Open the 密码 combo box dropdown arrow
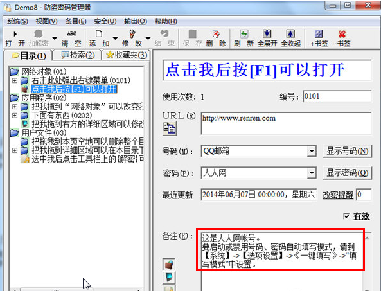 coord(311,173)
